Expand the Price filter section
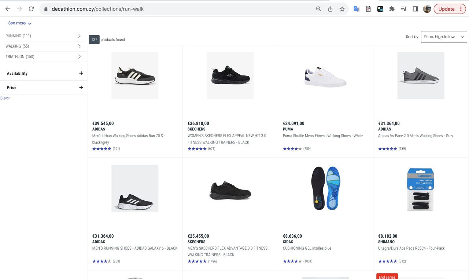This screenshot has height=279, width=469. [x=81, y=88]
